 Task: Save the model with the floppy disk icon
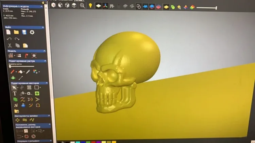coord(24,32)
